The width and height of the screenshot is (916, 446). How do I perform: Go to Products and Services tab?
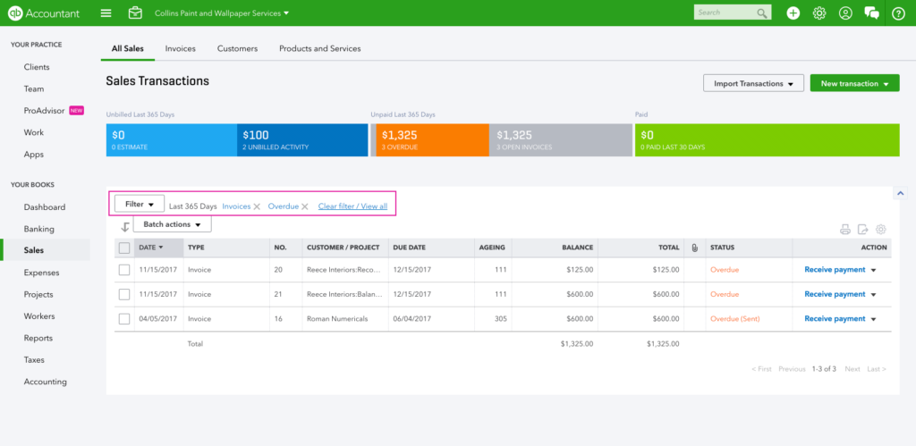click(x=320, y=48)
